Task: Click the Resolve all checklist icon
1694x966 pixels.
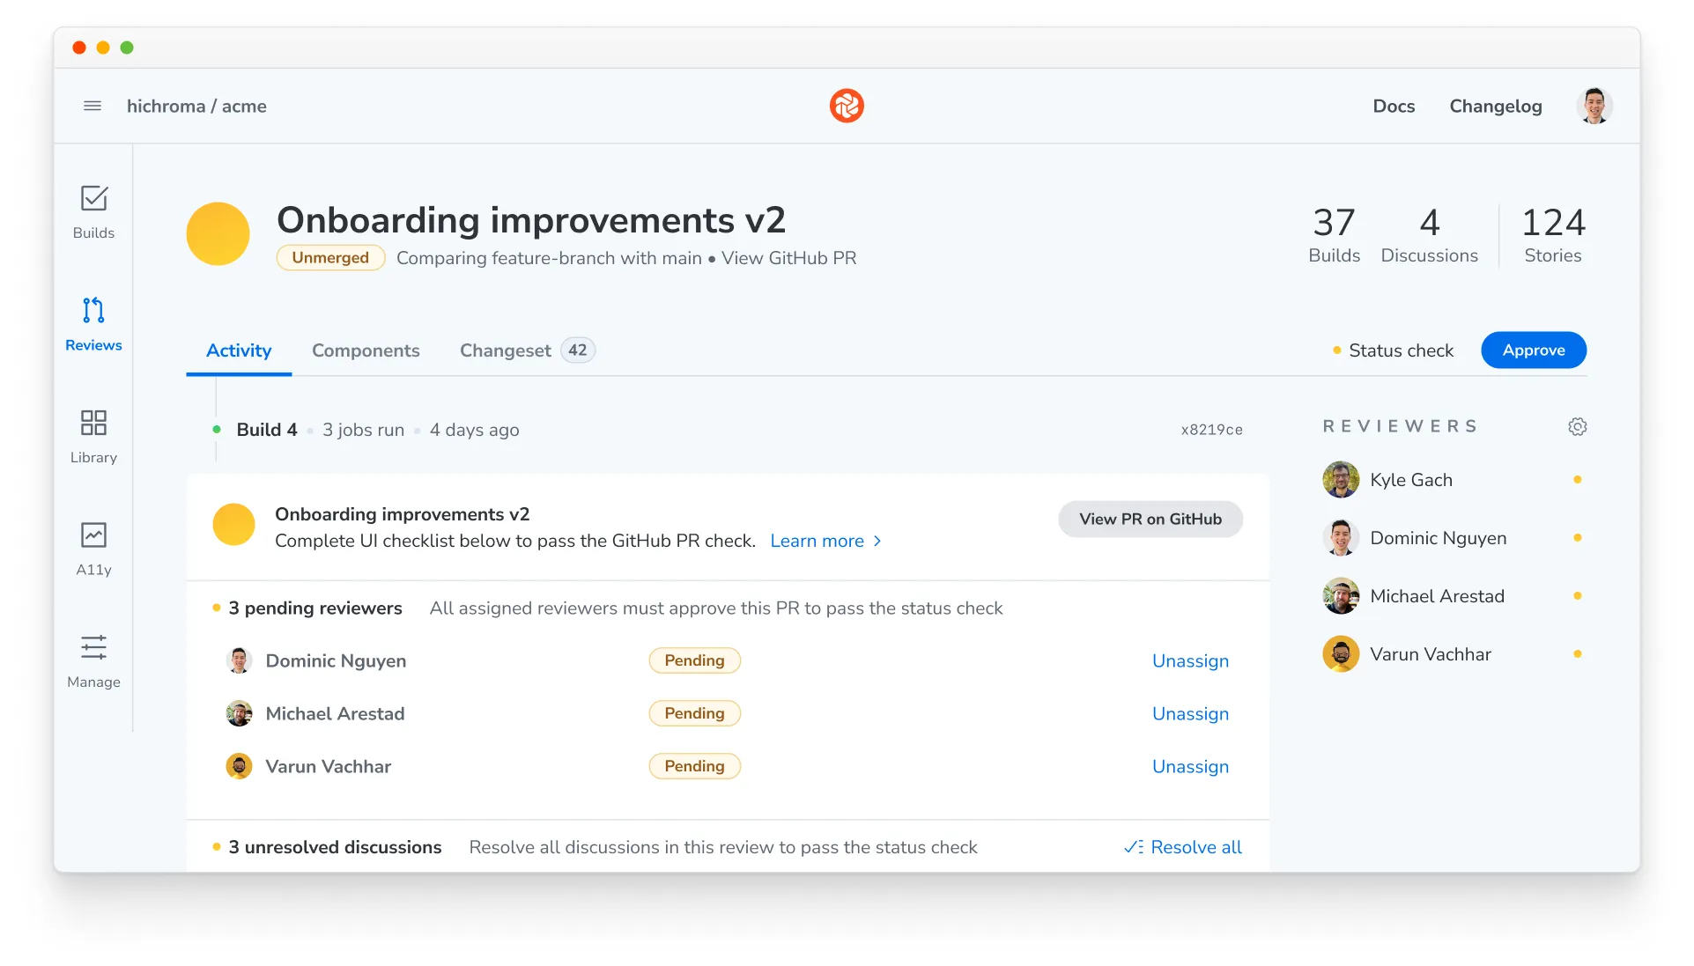Action: 1134,847
